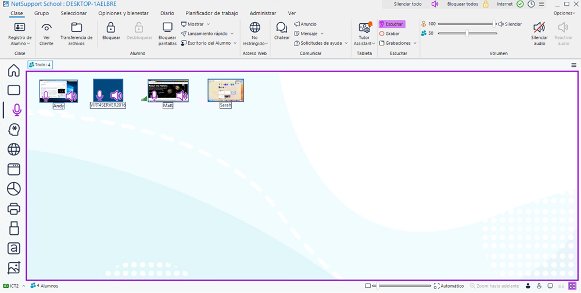This screenshot has height=293, width=581.
Task: Click Matt's speaker icon
Action: 181,96
